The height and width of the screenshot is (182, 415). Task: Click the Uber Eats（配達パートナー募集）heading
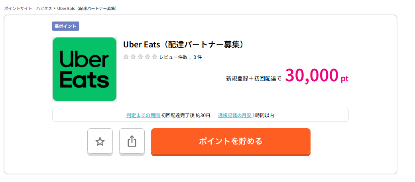click(x=183, y=45)
